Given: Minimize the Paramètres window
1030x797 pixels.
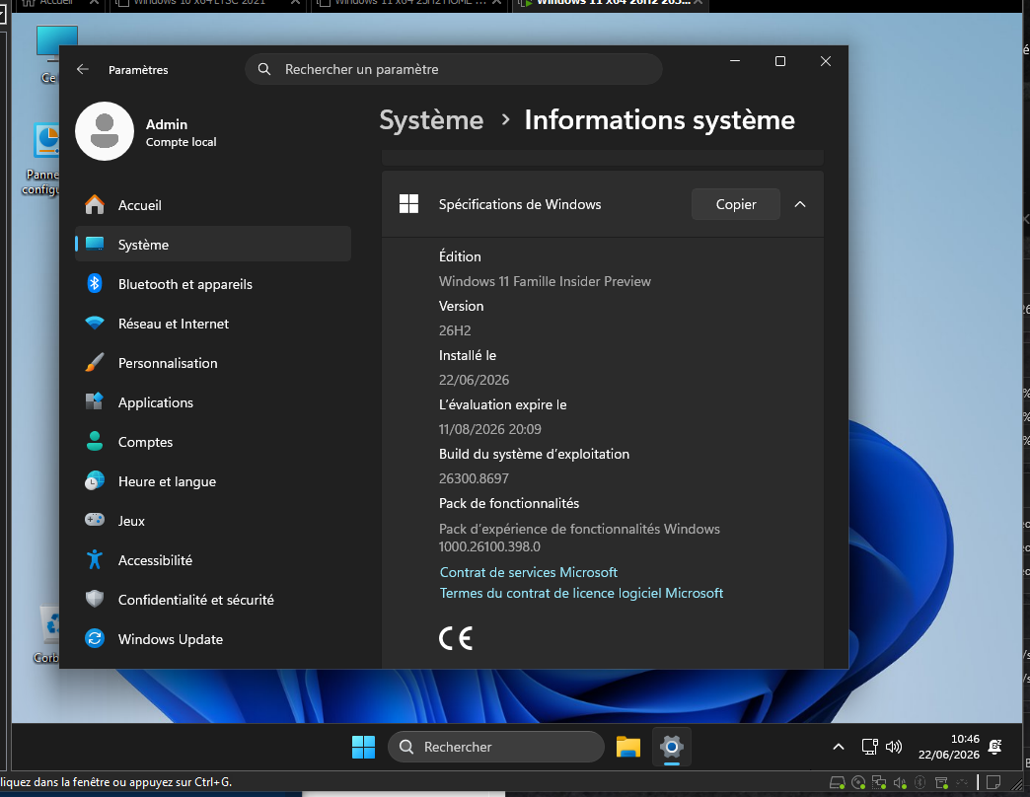Looking at the screenshot, I should (735, 61).
